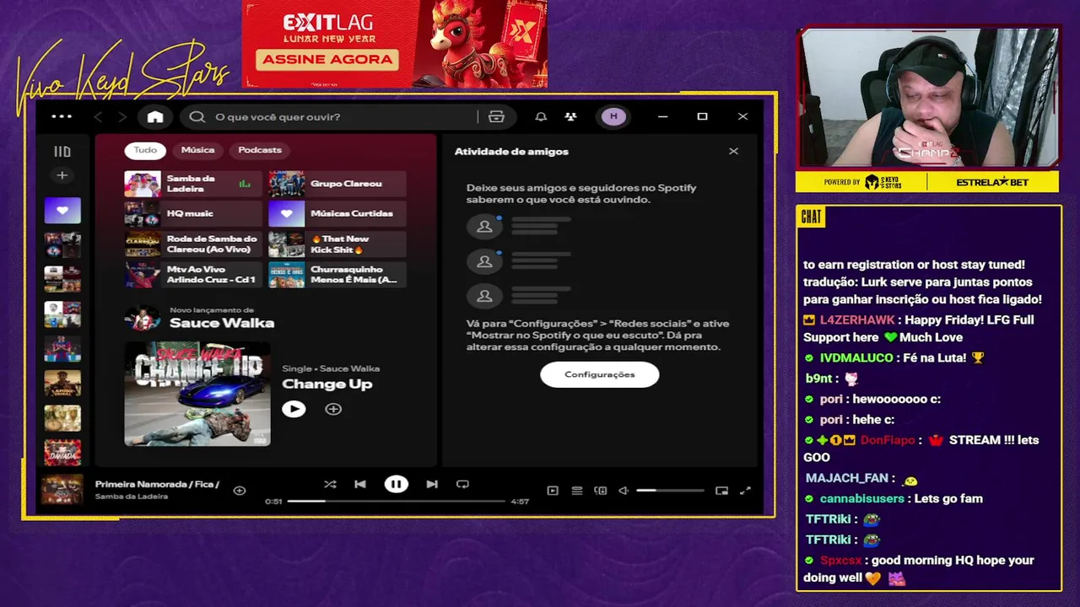This screenshot has width=1080, height=607.
Task: Open Samba da Ladeira tile
Action: pos(193,184)
